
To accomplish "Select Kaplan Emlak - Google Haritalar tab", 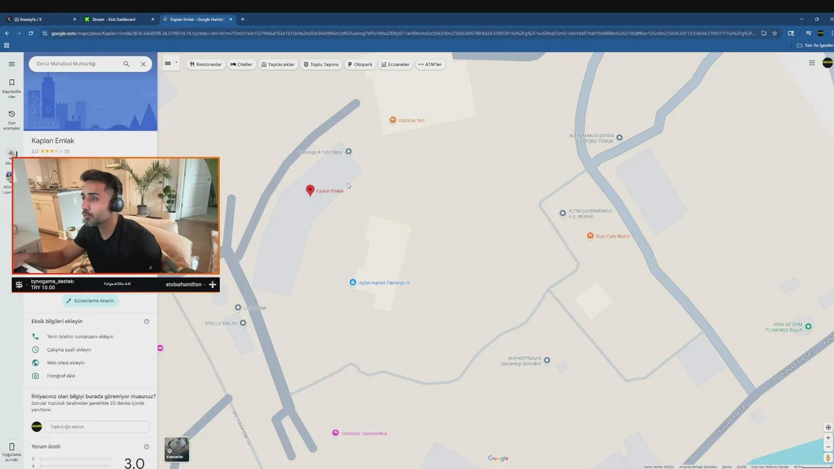I will (197, 19).
